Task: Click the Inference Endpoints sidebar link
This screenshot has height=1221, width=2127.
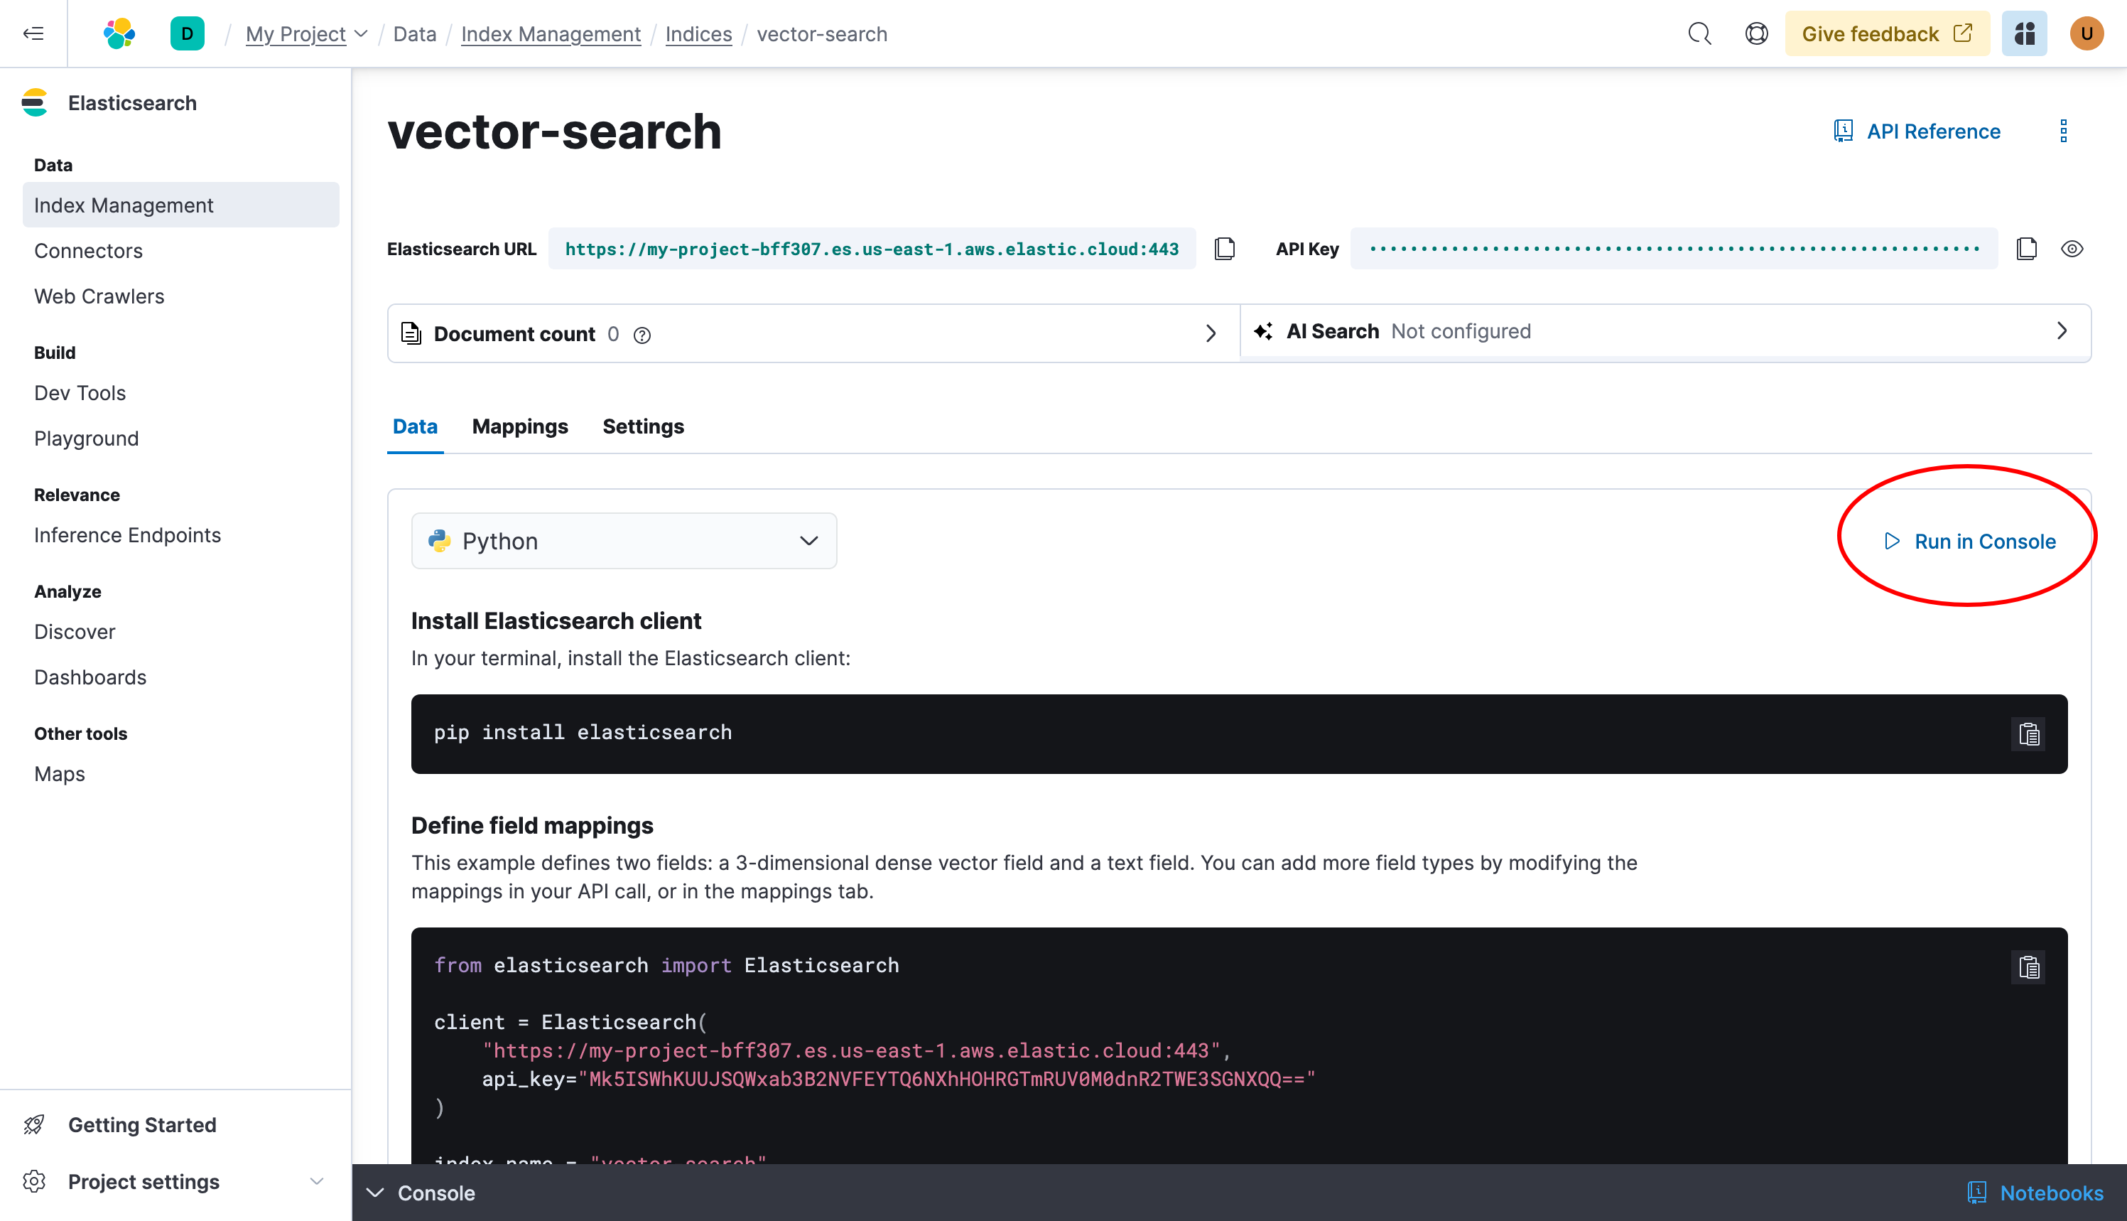Action: pos(127,534)
